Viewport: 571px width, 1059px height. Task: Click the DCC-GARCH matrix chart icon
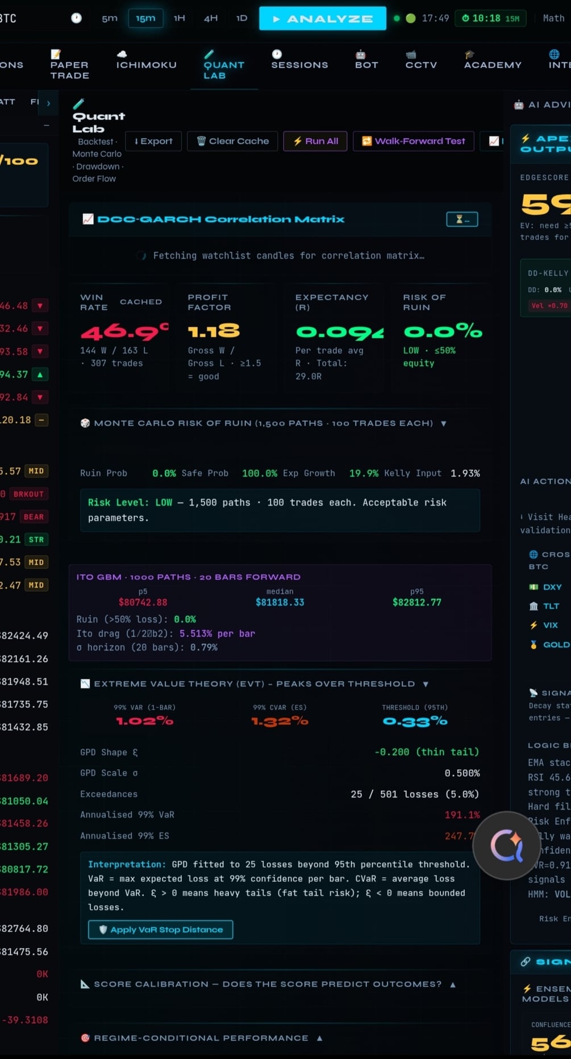[x=88, y=219]
